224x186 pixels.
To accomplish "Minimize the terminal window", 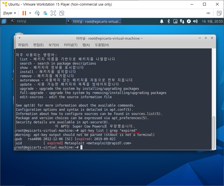I will point(200,38).
